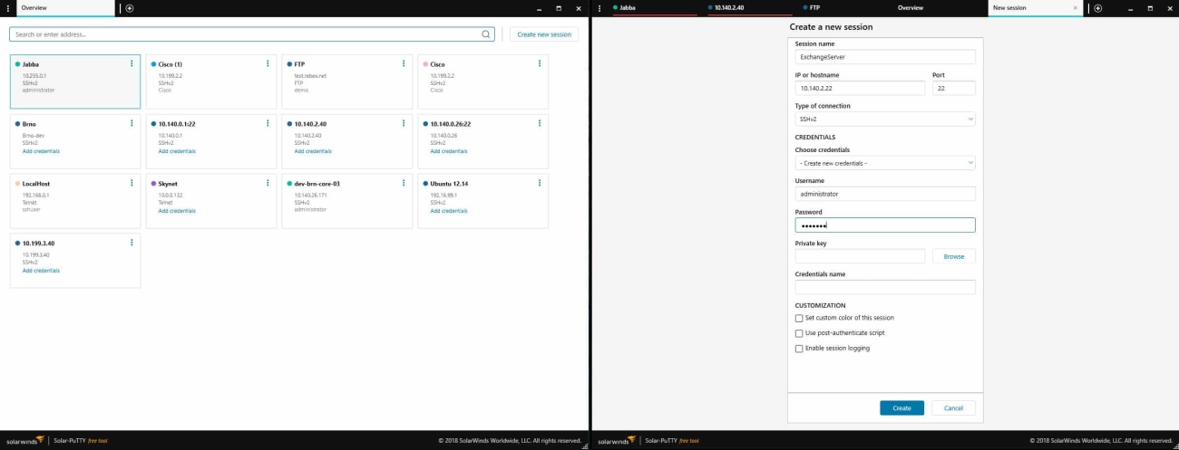Image resolution: width=1179 pixels, height=450 pixels.
Task: Enable custom color for this session
Action: coord(799,318)
